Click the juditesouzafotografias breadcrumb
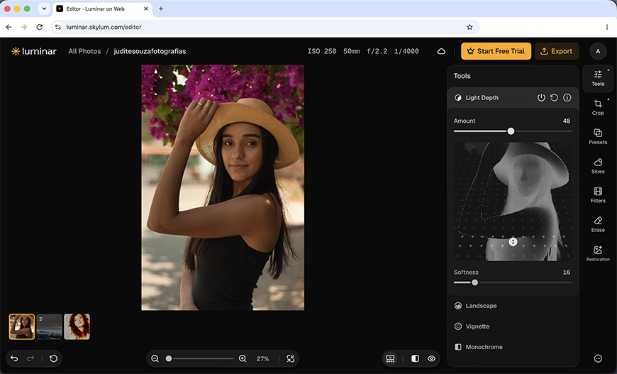Viewport: 617px width, 374px height. (x=150, y=51)
